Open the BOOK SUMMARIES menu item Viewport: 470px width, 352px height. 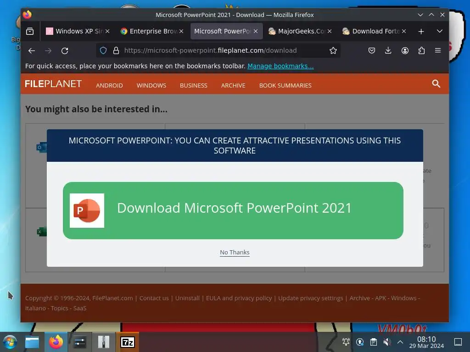[285, 86]
